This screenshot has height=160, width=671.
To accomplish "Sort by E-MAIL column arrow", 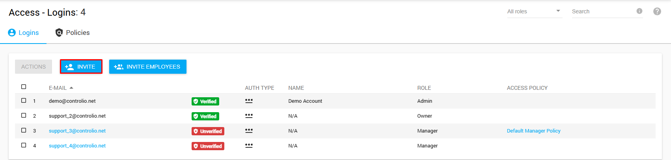I will click(x=71, y=88).
